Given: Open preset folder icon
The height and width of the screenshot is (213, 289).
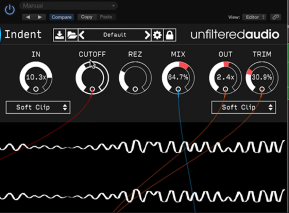Looking at the screenshot, I should click(72, 35).
